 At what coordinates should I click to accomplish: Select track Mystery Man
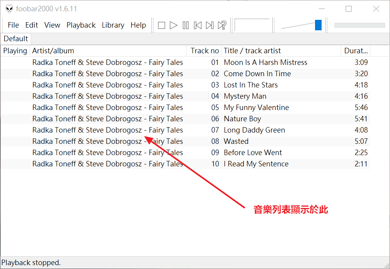[185, 96]
